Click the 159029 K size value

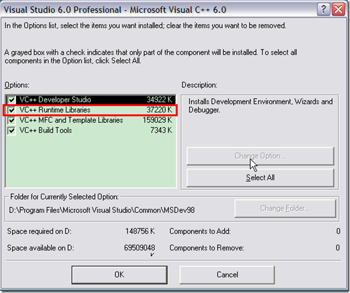[x=157, y=120]
